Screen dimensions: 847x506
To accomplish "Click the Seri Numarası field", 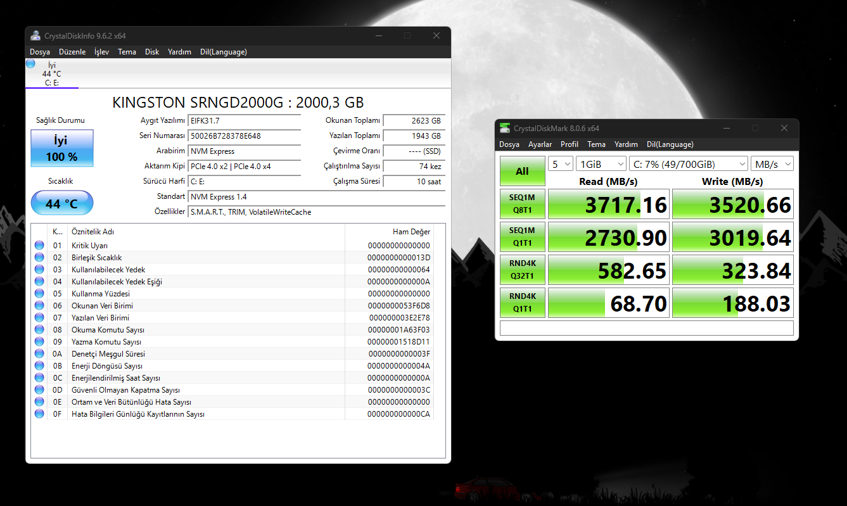I will click(x=245, y=136).
